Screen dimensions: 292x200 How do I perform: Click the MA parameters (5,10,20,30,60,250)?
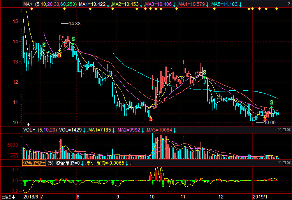point(56,4)
